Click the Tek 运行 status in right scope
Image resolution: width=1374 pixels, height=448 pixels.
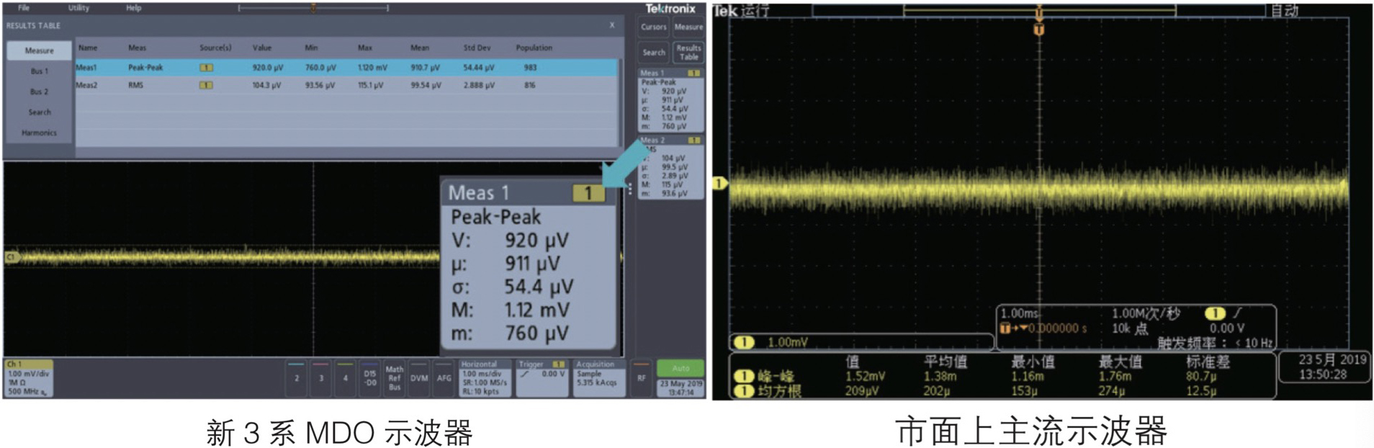tap(742, 11)
